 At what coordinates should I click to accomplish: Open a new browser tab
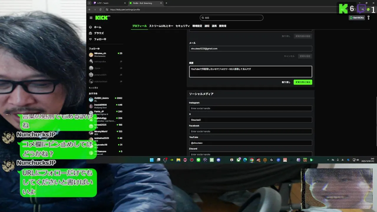[x=166, y=3]
